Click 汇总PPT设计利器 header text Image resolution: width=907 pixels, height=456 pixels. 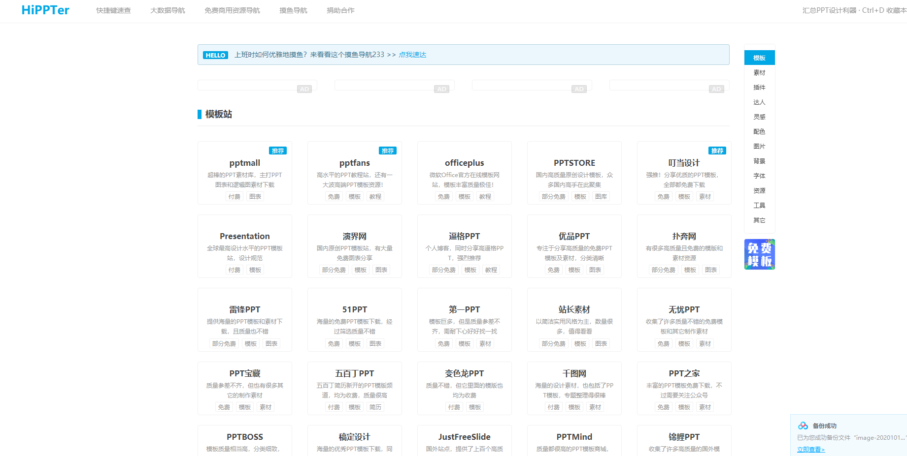coord(829,10)
